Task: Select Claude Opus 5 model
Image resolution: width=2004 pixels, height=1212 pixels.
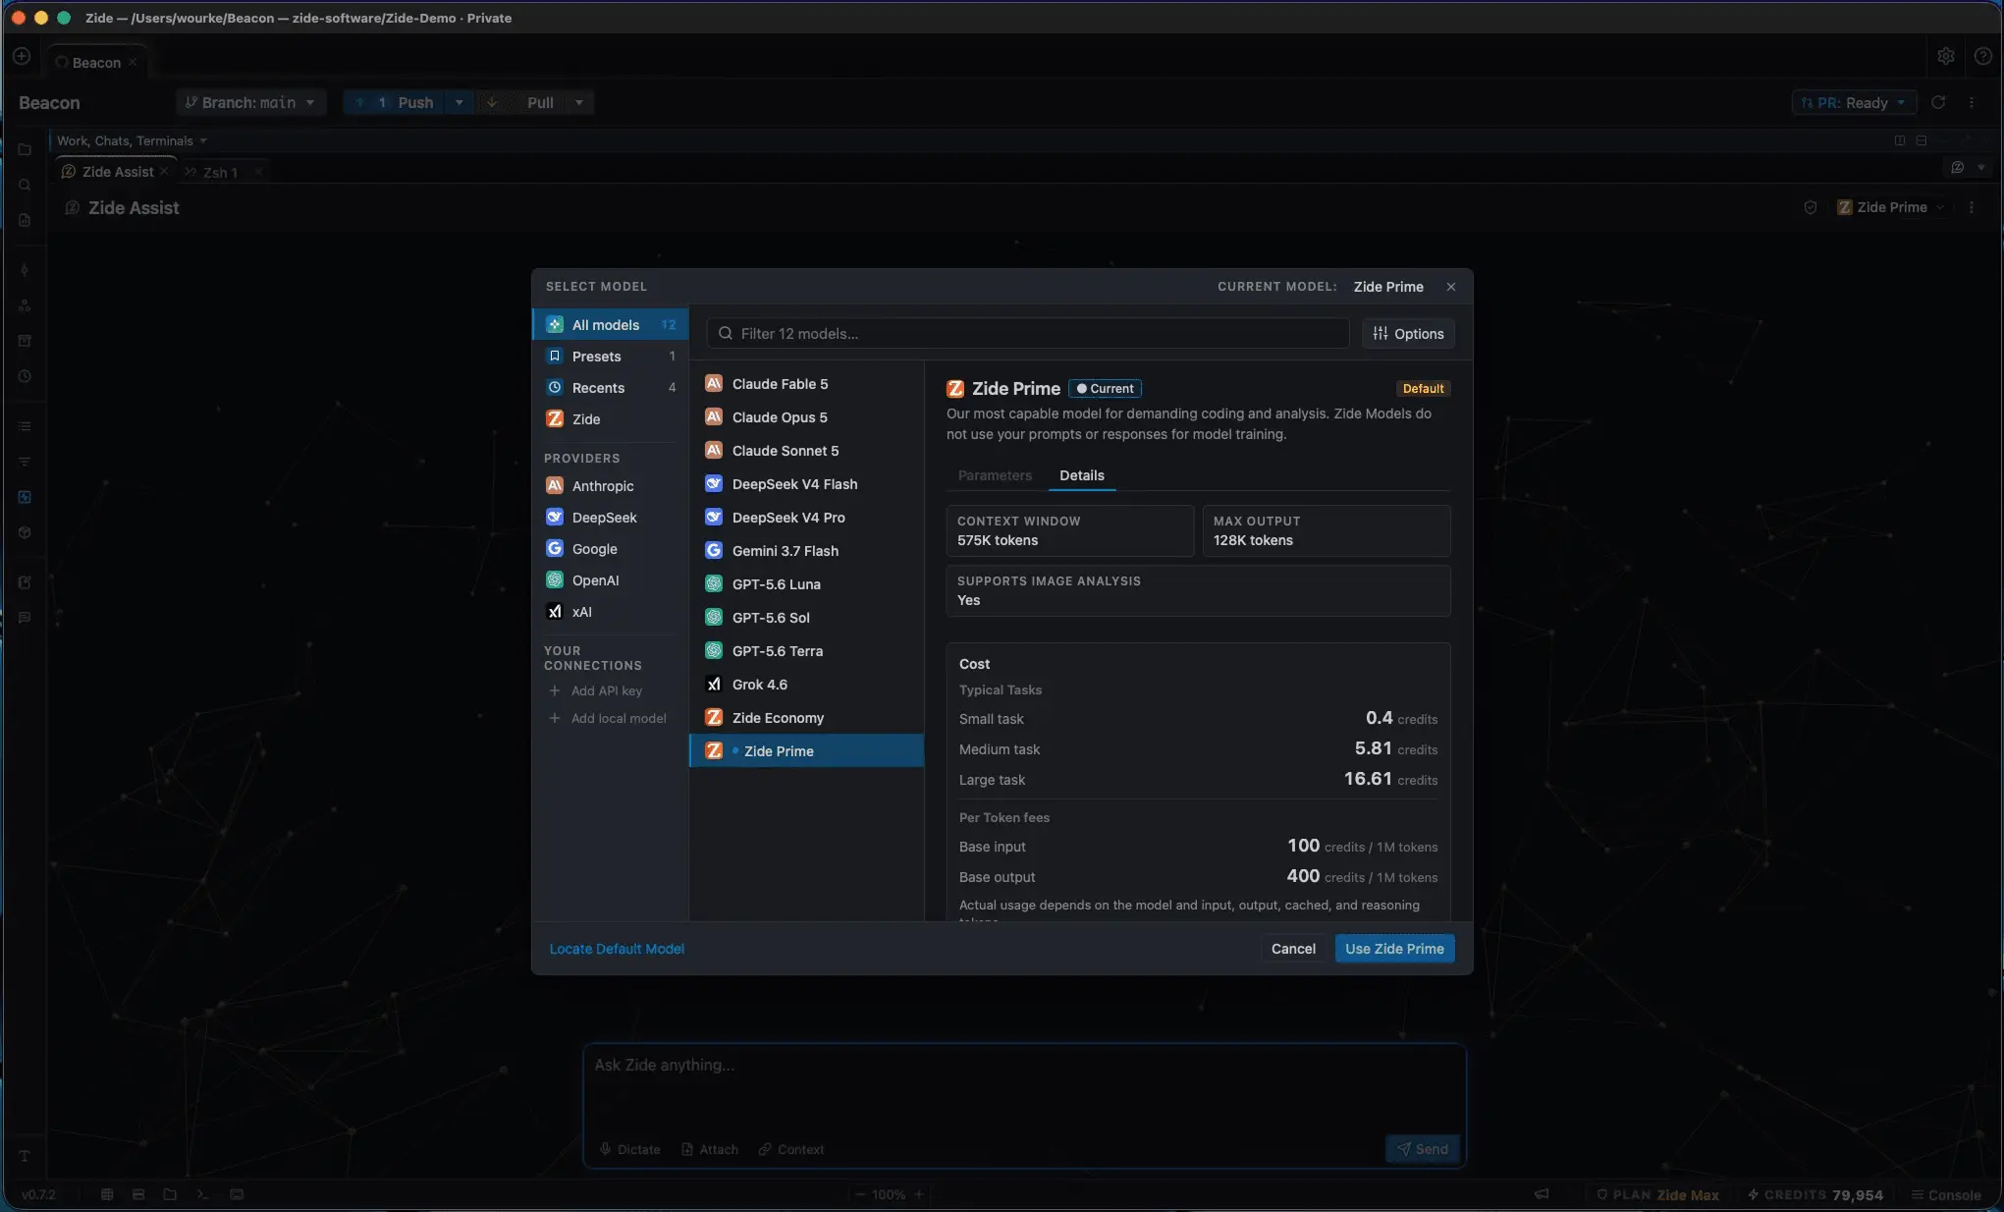Action: [x=806, y=417]
